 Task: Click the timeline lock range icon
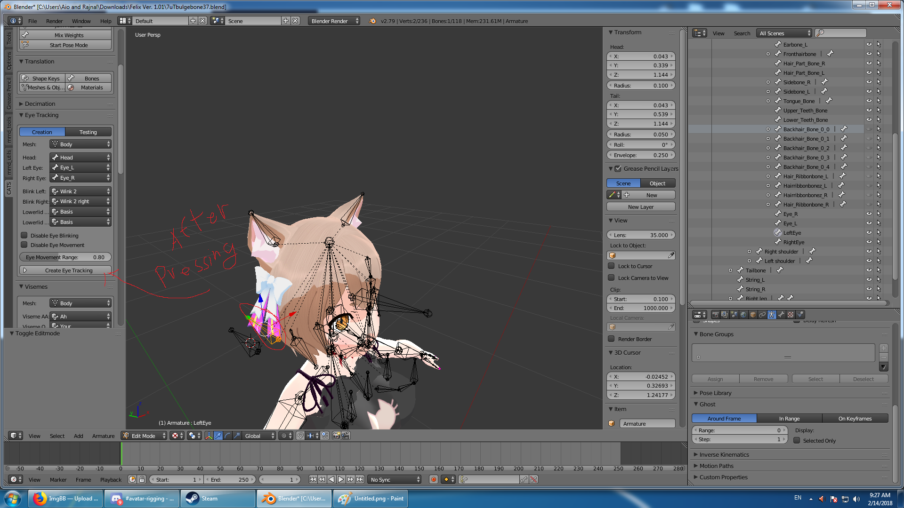[142, 479]
